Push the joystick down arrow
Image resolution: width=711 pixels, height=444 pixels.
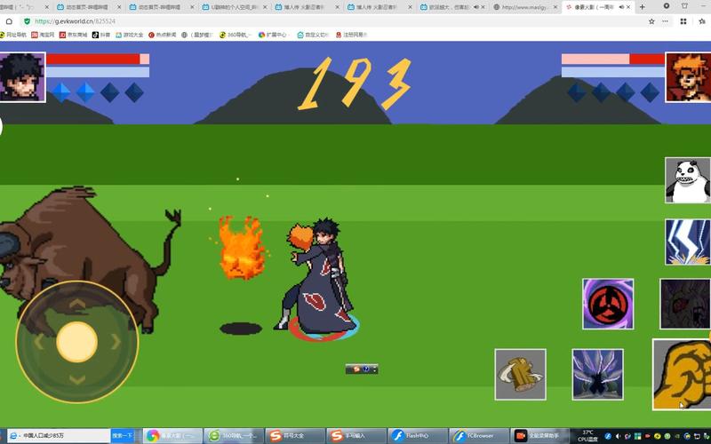[x=77, y=380]
